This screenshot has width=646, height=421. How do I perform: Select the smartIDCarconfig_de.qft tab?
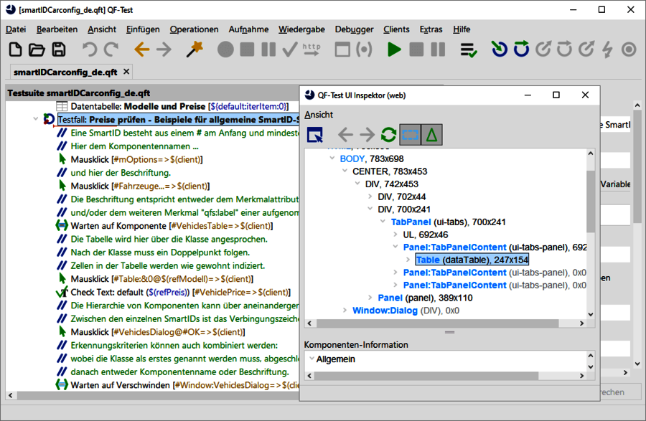click(x=65, y=72)
